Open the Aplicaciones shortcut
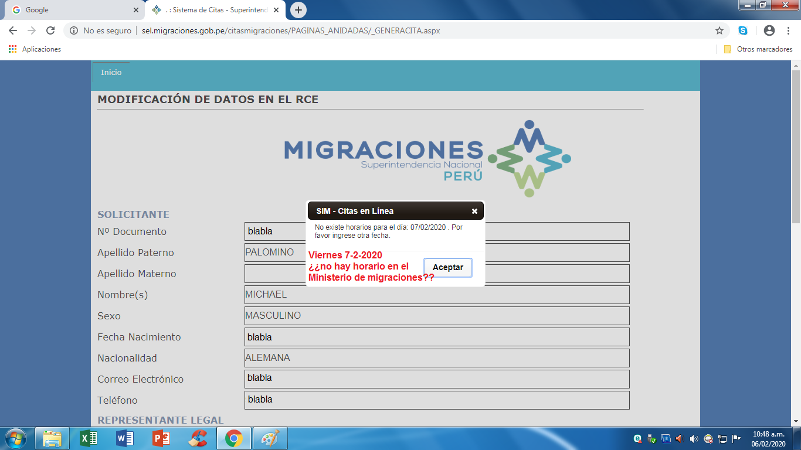This screenshot has height=450, width=801. coord(35,49)
